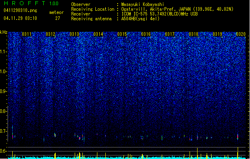
Task: Click the tall yellow spike below 0320
Action: point(238,152)
